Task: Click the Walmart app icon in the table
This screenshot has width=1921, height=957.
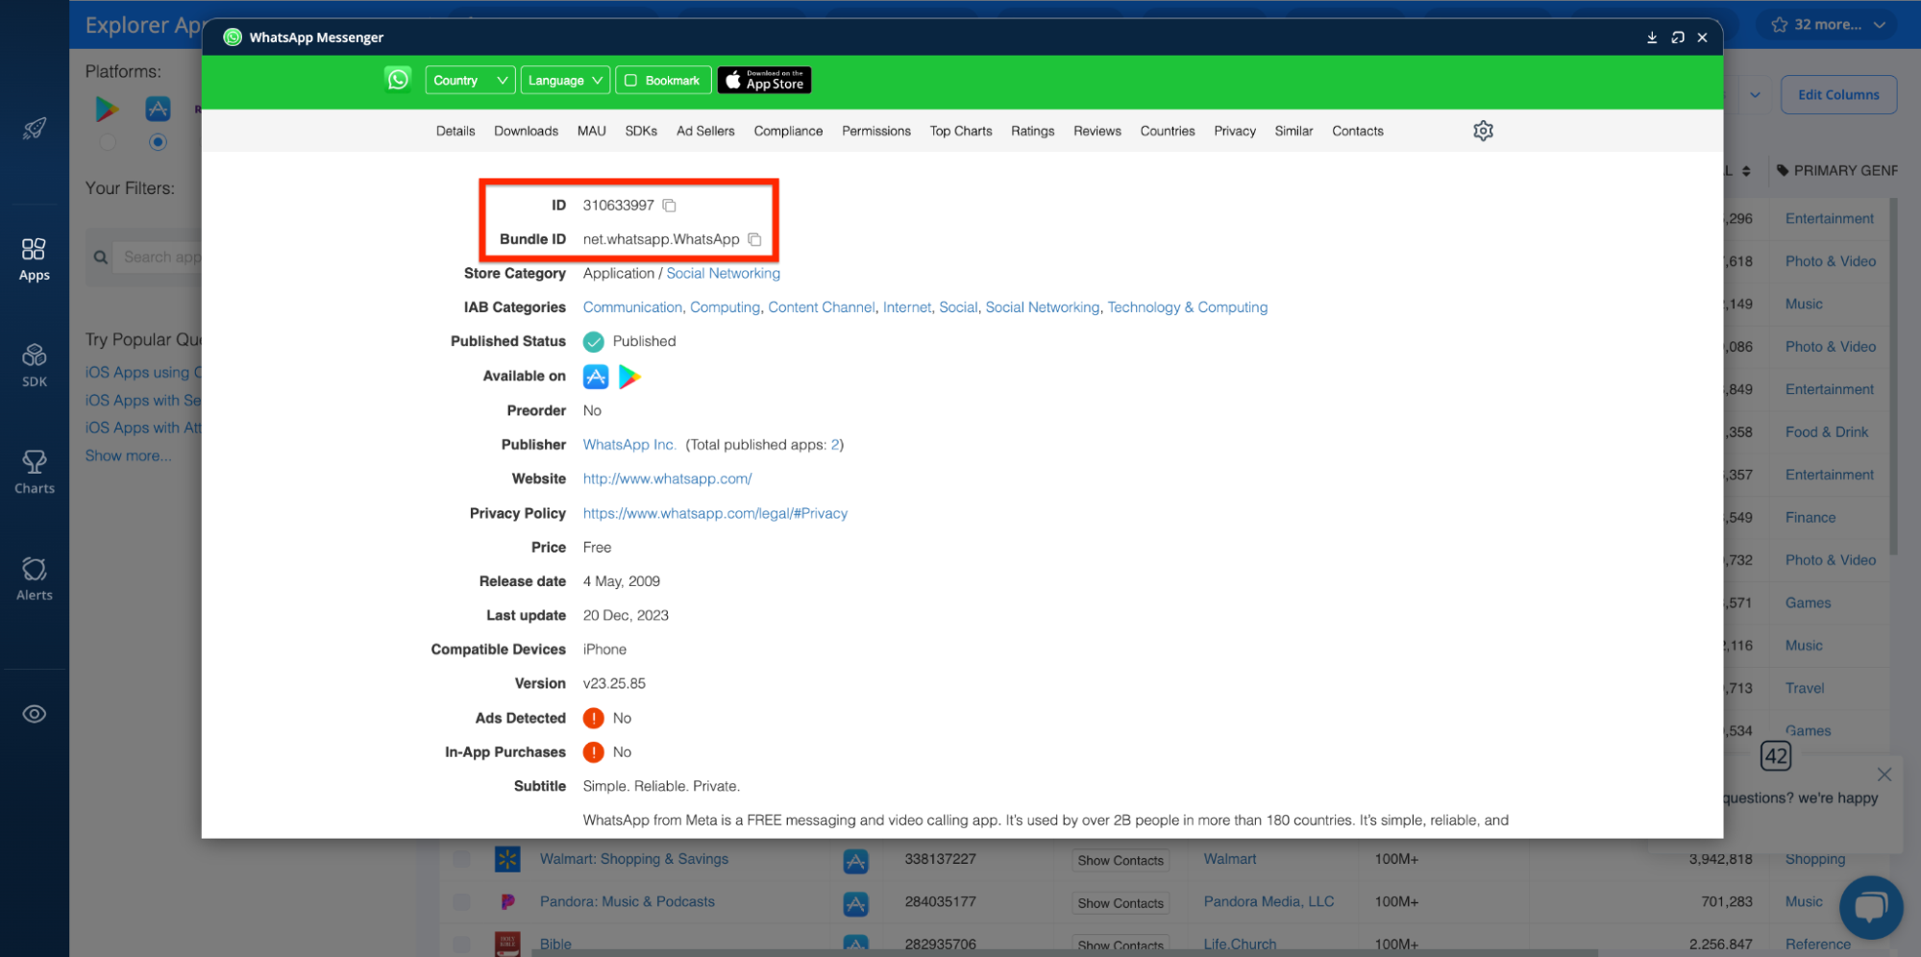Action: tap(507, 859)
